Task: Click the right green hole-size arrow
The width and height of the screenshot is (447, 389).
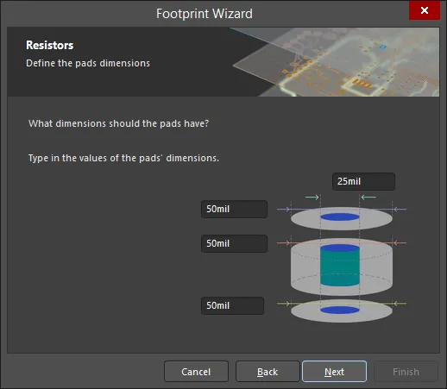Action: pyautogui.click(x=368, y=197)
